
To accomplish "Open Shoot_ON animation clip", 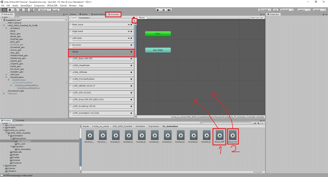I will tap(232, 137).
